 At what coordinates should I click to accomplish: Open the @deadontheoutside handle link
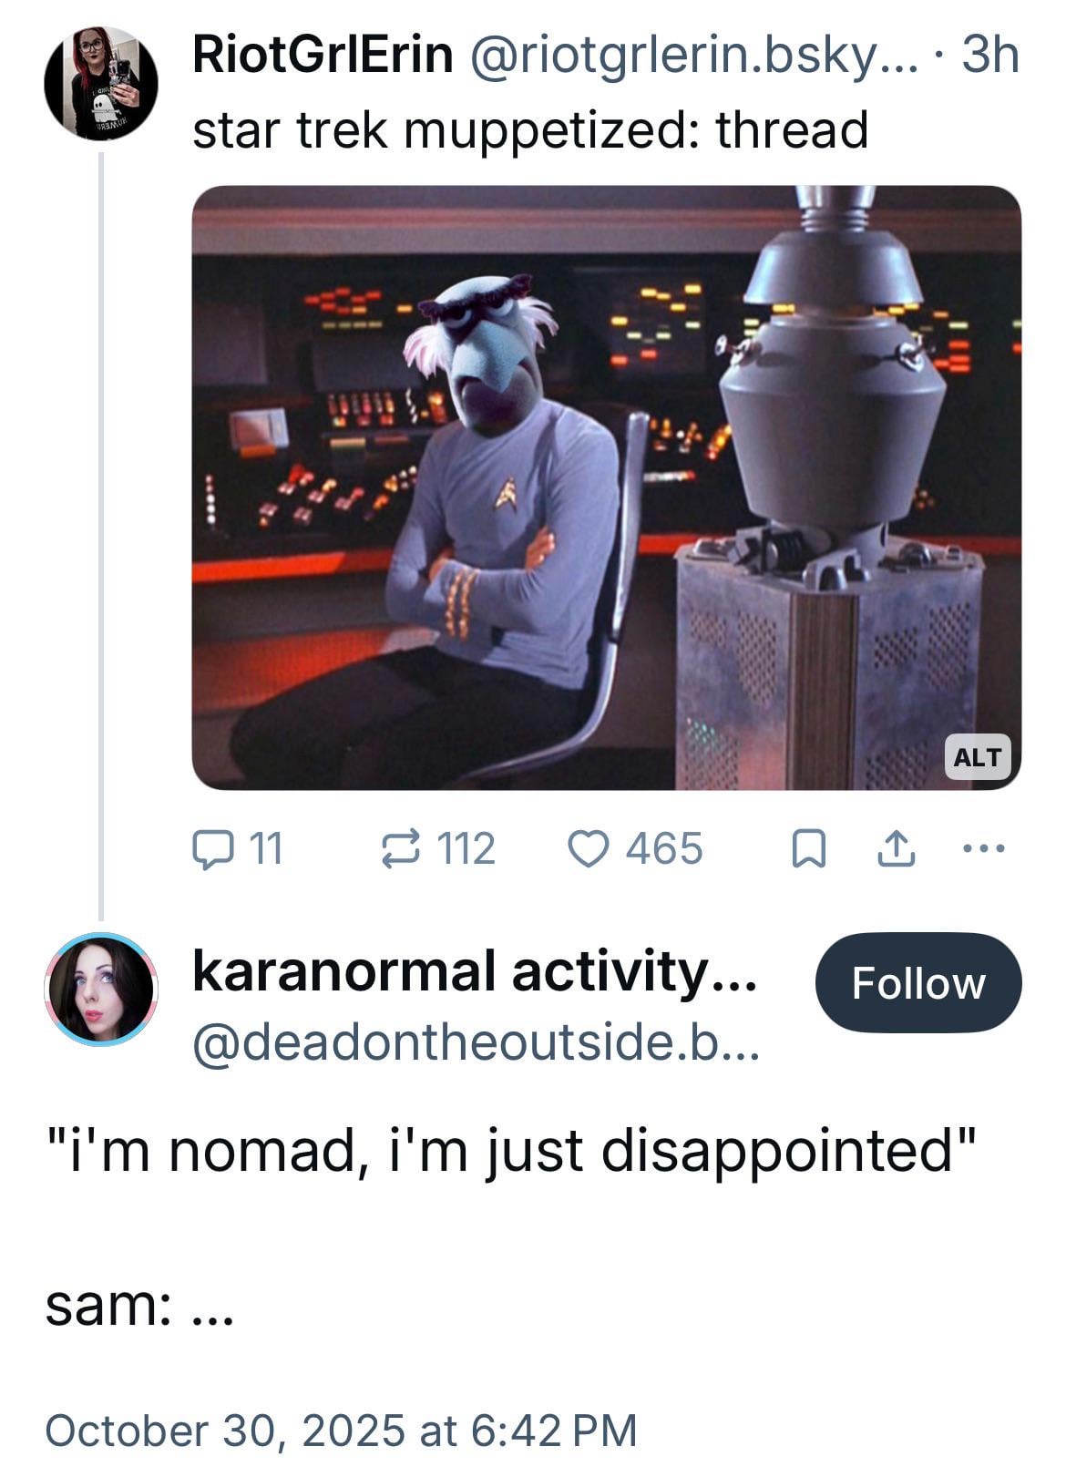[475, 1041]
